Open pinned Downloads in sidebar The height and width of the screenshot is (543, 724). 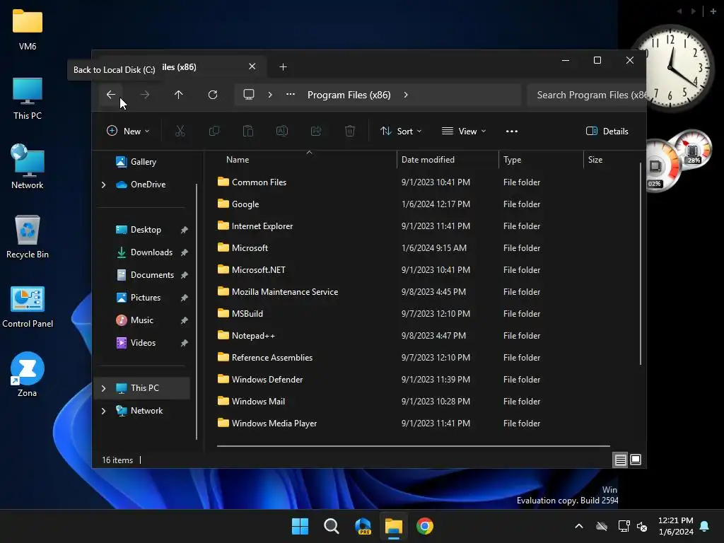pyautogui.click(x=145, y=252)
